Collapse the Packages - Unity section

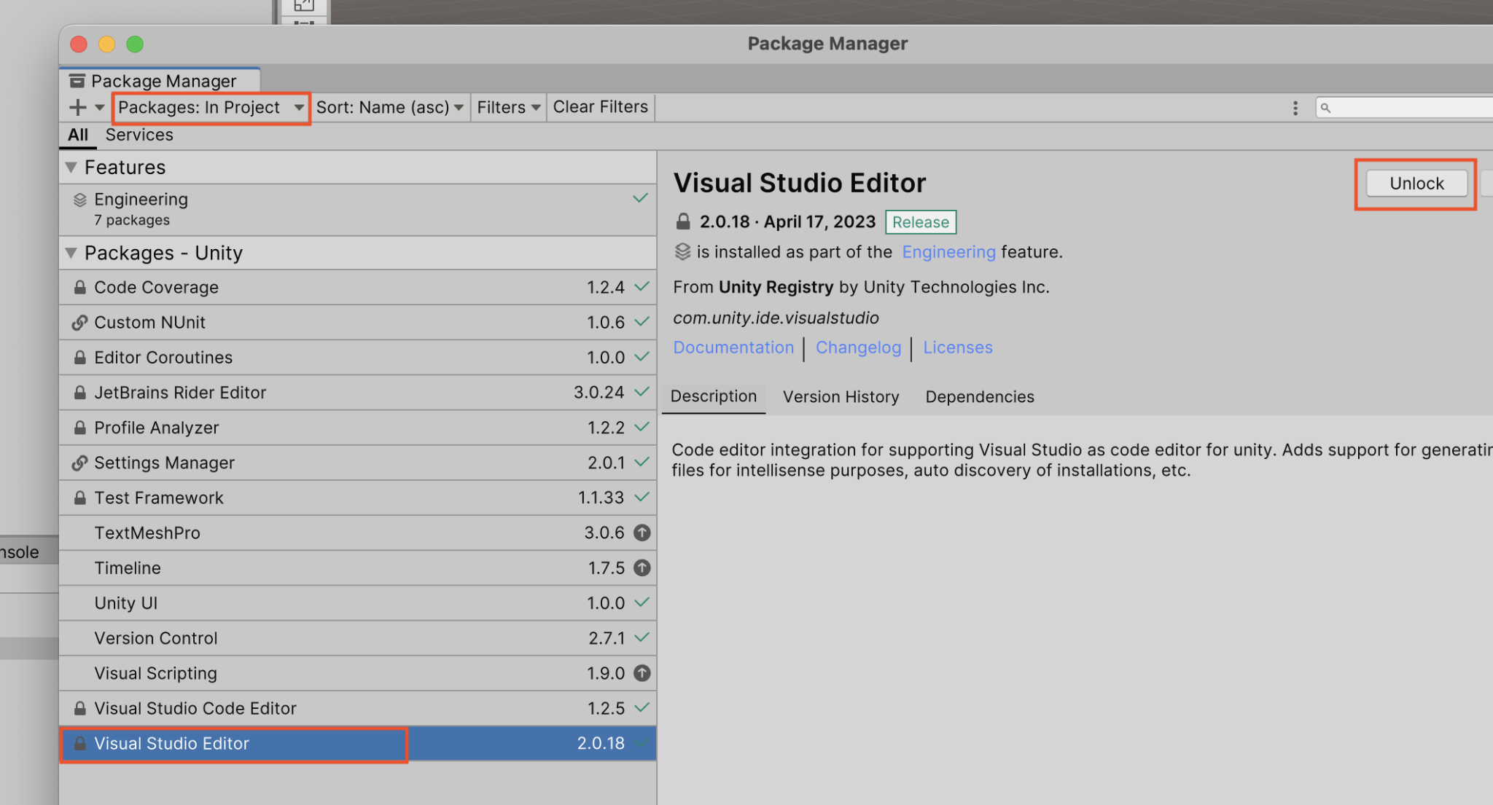71,253
